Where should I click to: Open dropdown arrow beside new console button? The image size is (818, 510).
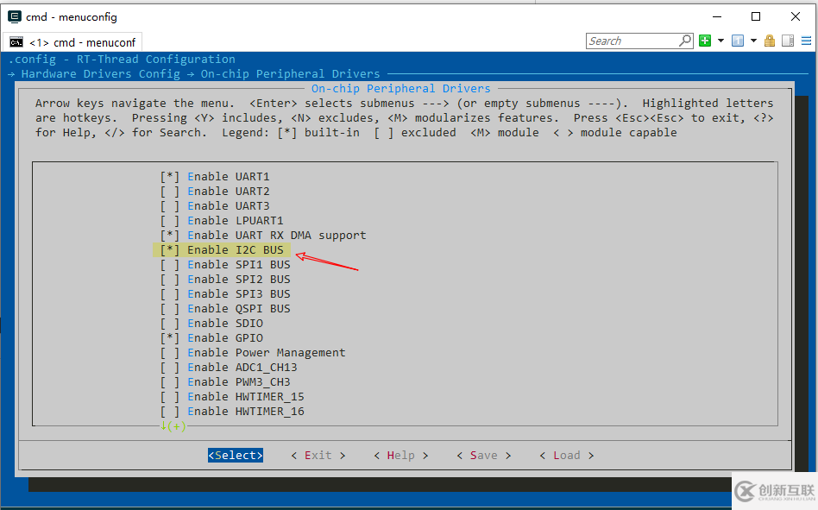click(720, 41)
